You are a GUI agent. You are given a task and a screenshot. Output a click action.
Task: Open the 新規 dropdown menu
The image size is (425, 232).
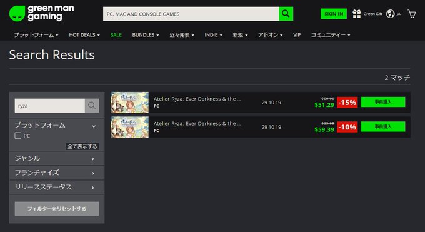tap(240, 35)
